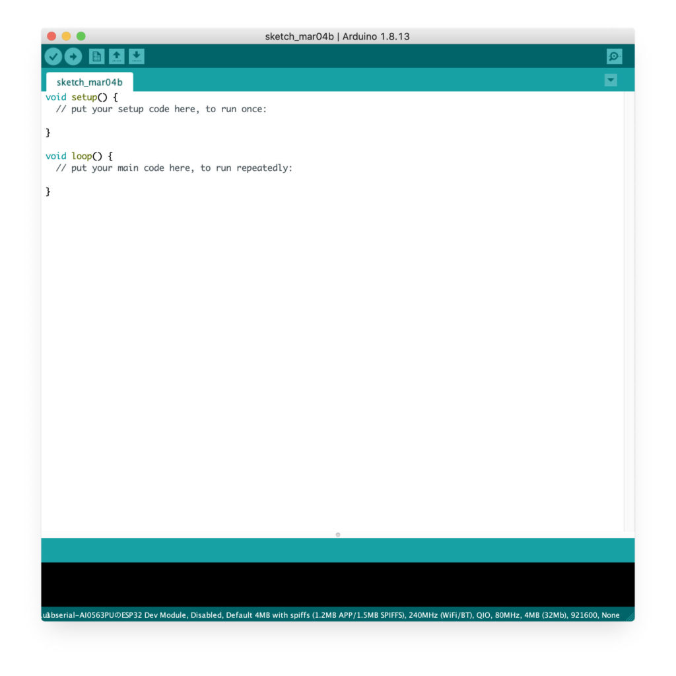This screenshot has height=676, width=676.
Task: Place cursor on the loop function name
Action: (81, 156)
